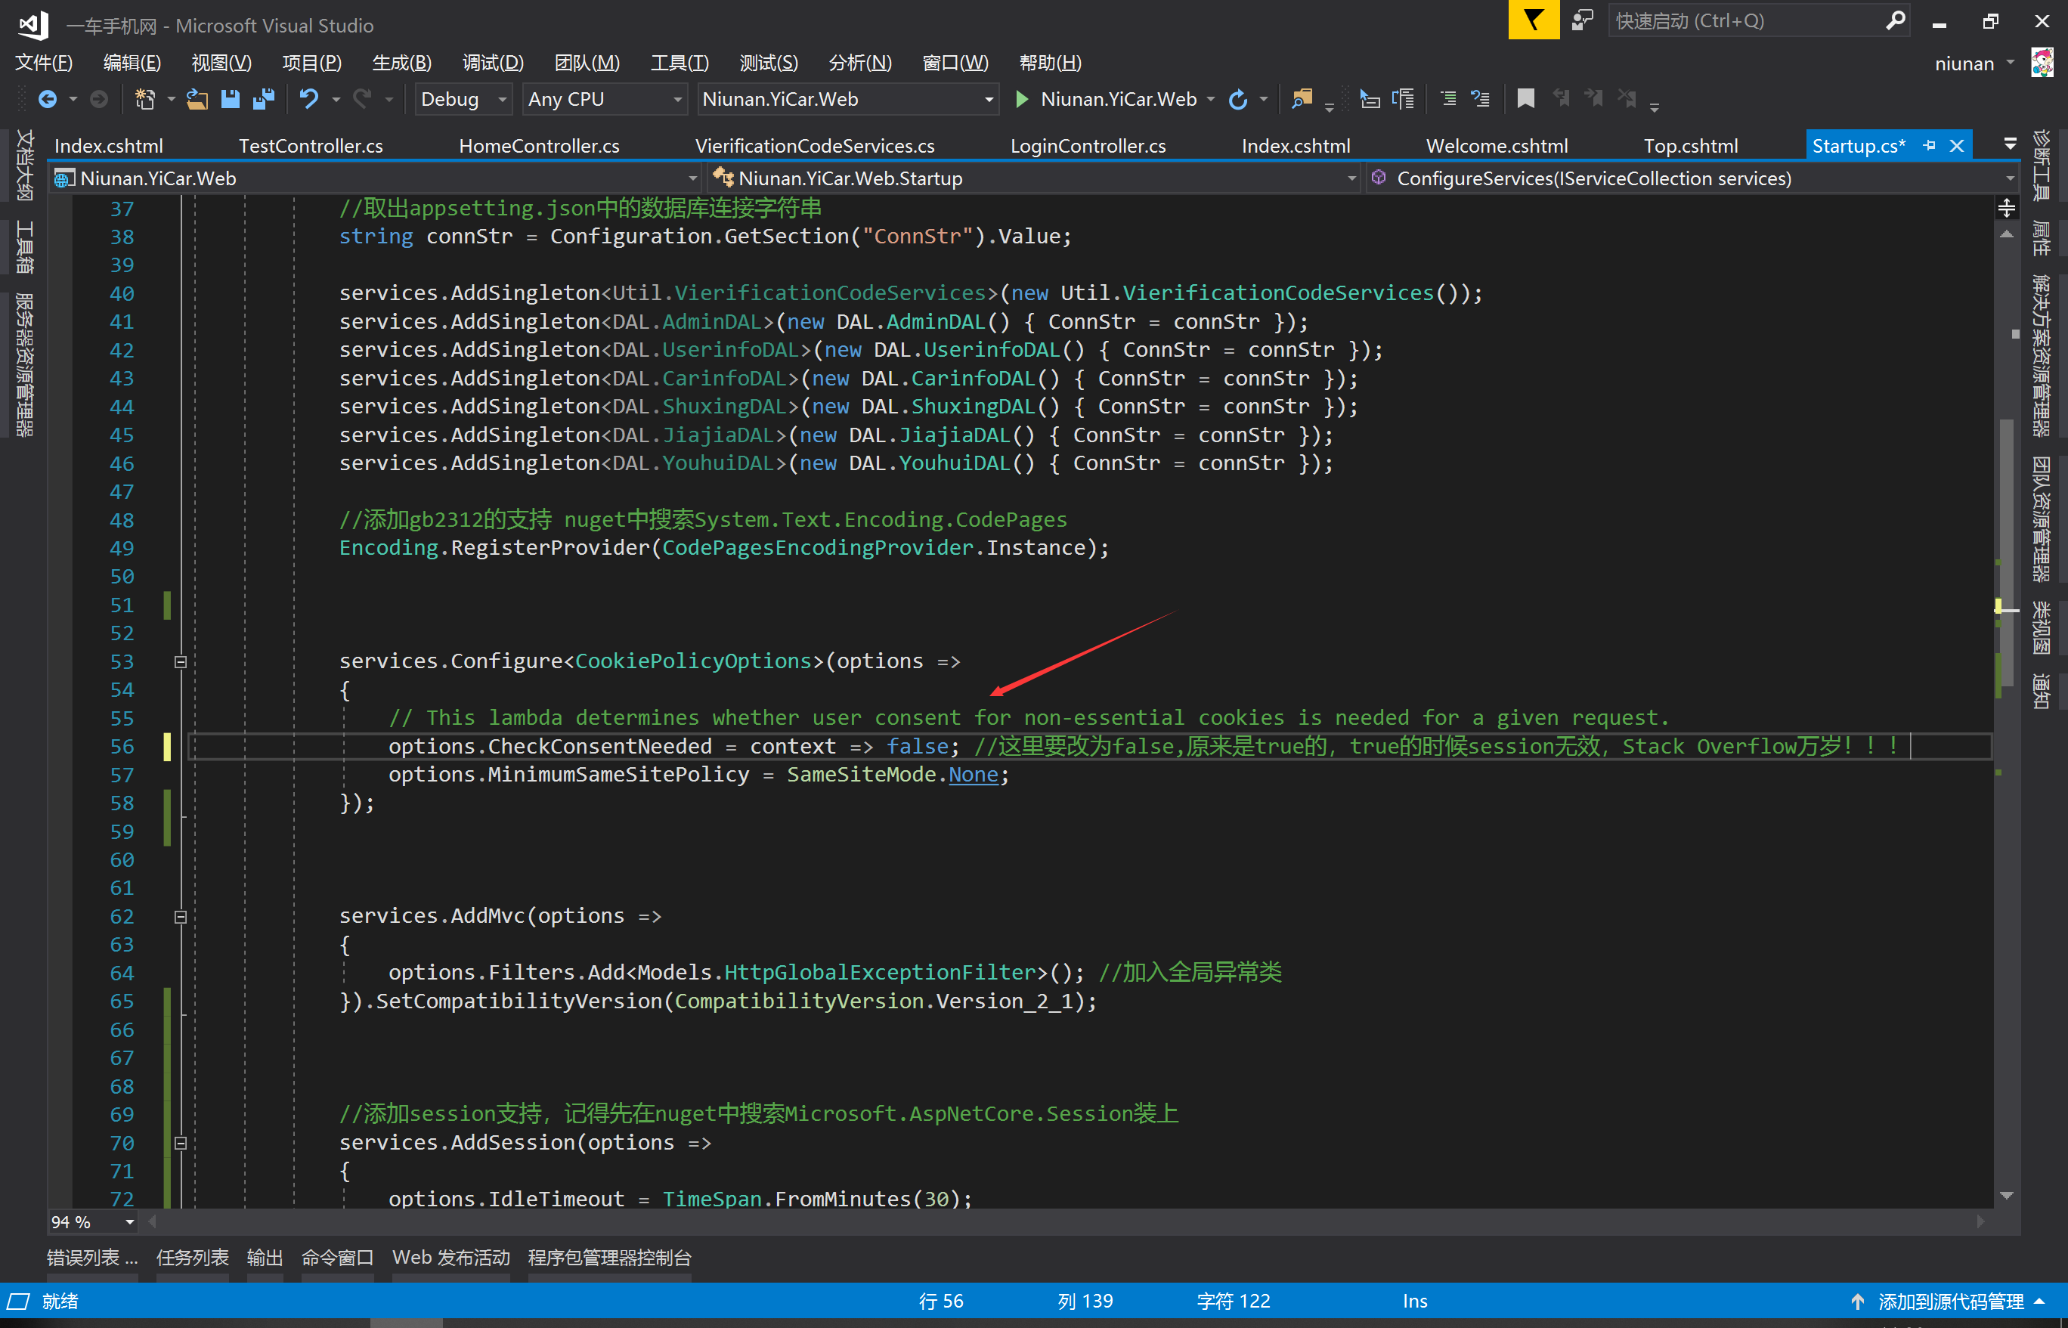Click the Save All toolbar icon

(x=264, y=99)
